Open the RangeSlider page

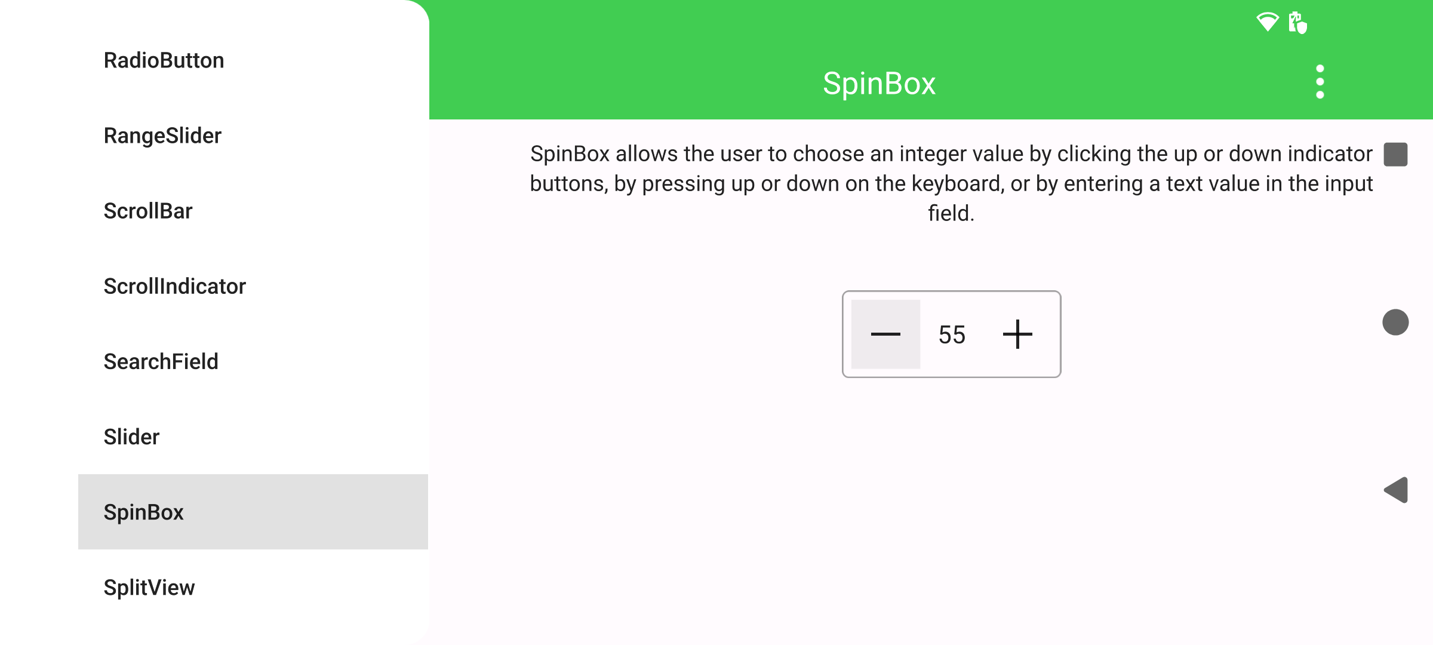pos(162,136)
